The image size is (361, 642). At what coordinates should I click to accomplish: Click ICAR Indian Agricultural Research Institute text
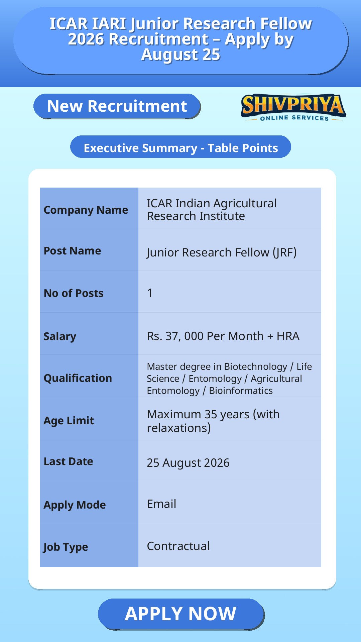212,210
